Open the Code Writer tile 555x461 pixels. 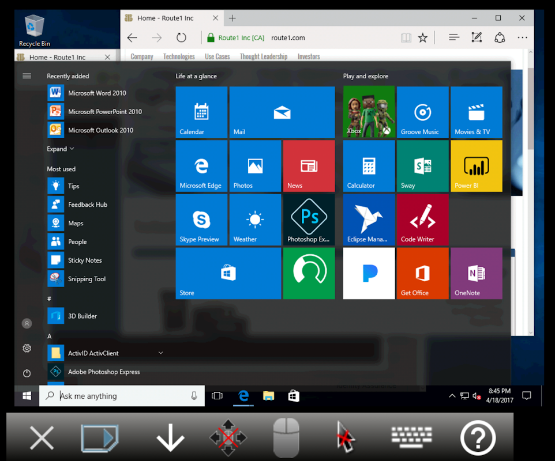[423, 220]
